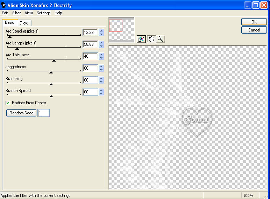Click the Arc Length value field
This screenshot has height=199, width=270.
click(x=90, y=44)
